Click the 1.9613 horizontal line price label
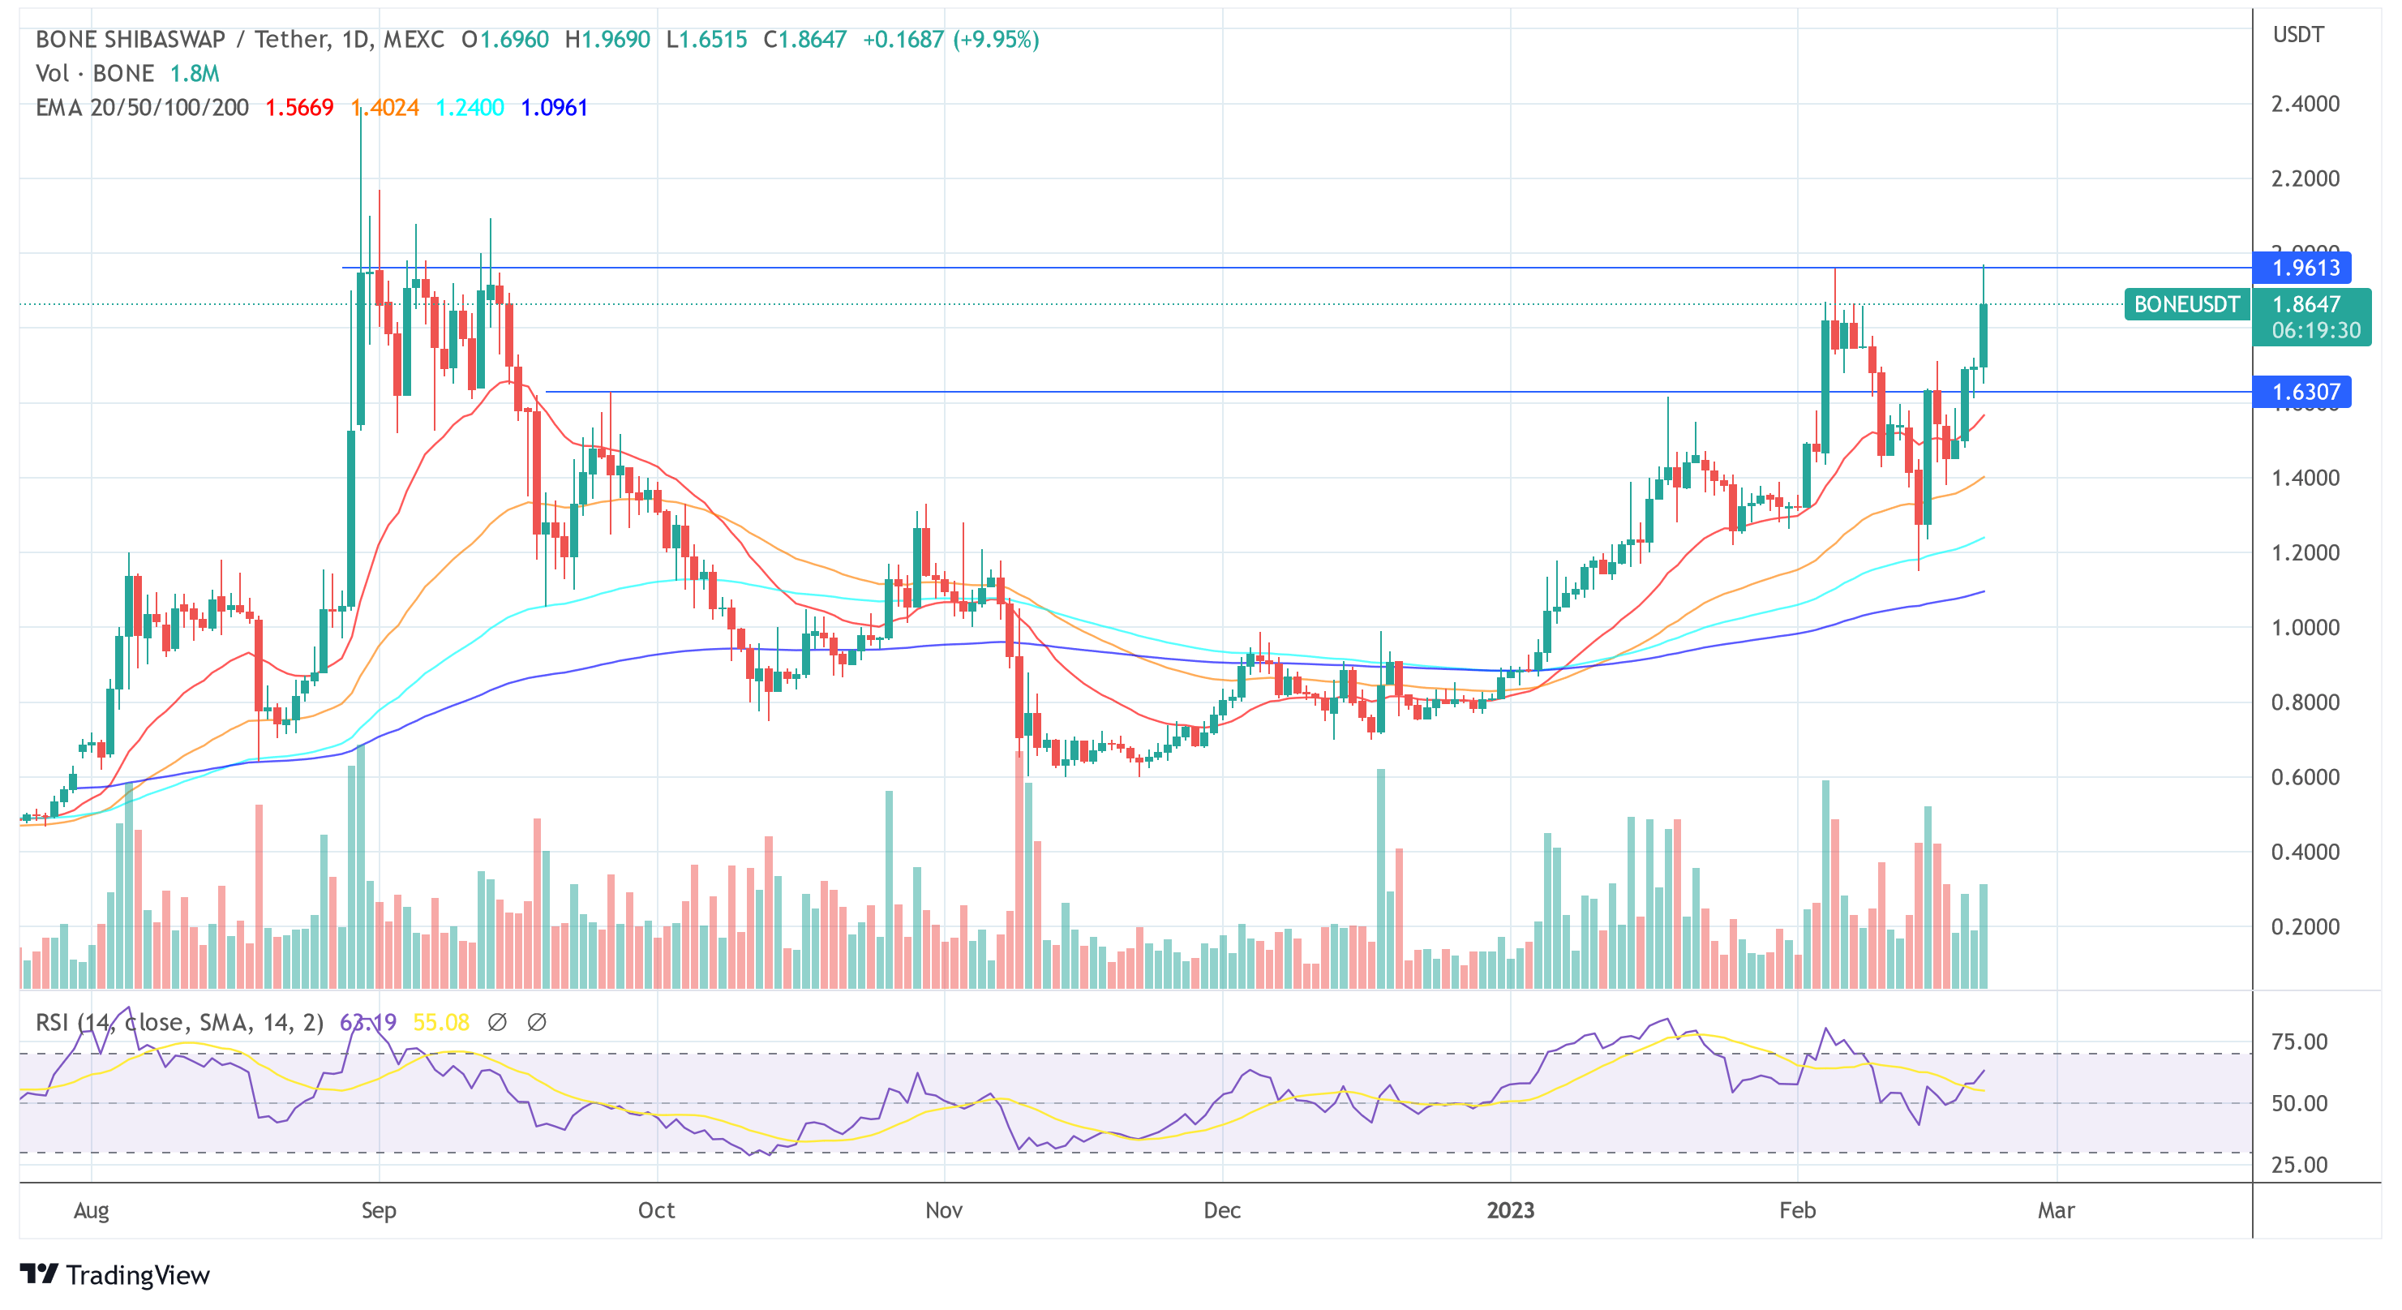The image size is (2402, 1310). (2301, 268)
